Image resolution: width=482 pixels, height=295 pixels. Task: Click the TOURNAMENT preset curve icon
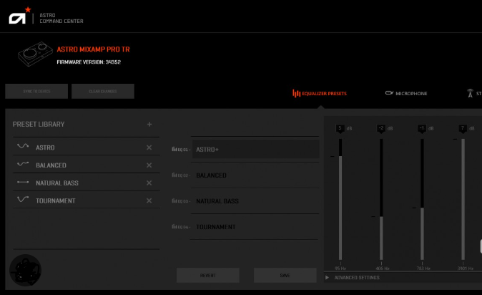(23, 199)
